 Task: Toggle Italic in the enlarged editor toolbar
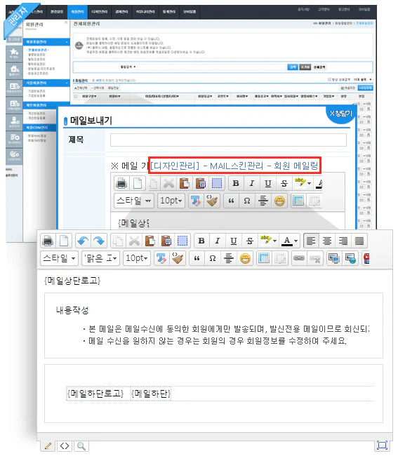(x=218, y=241)
